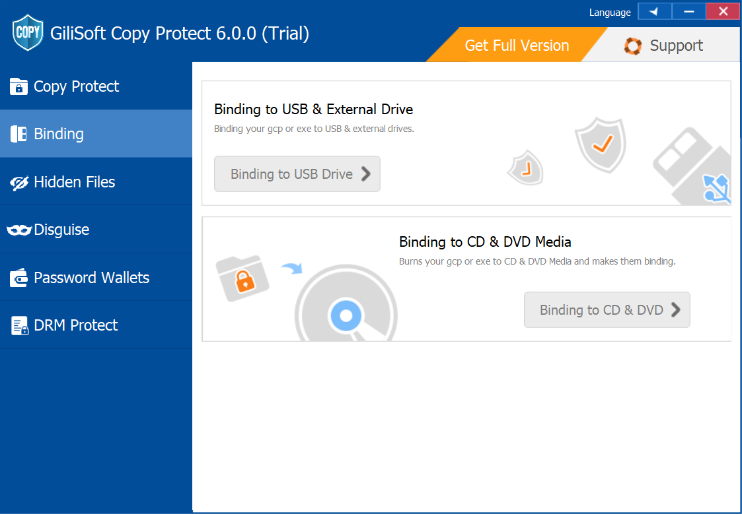Open the Copy Protect section
The image size is (742, 514).
[x=96, y=86]
